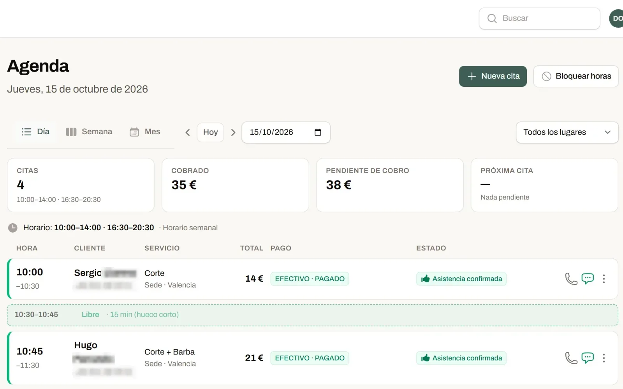Message Hugo via the chat icon
The height and width of the screenshot is (389, 623).
pyautogui.click(x=588, y=358)
